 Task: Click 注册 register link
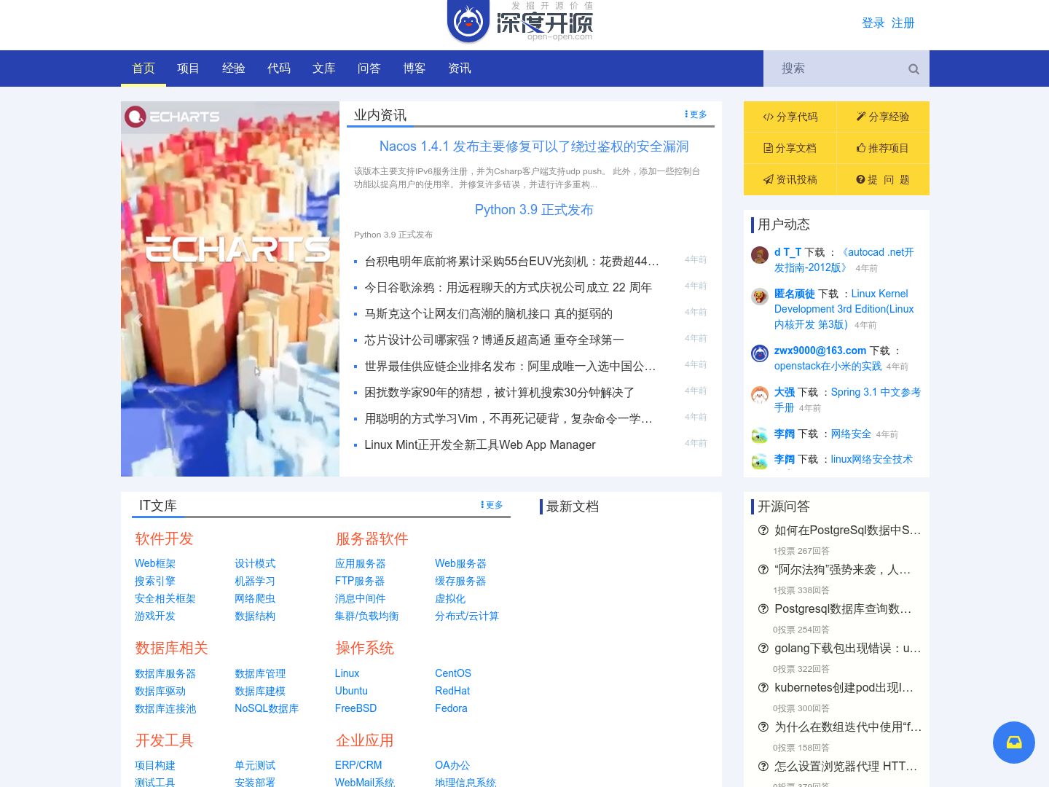click(x=903, y=23)
